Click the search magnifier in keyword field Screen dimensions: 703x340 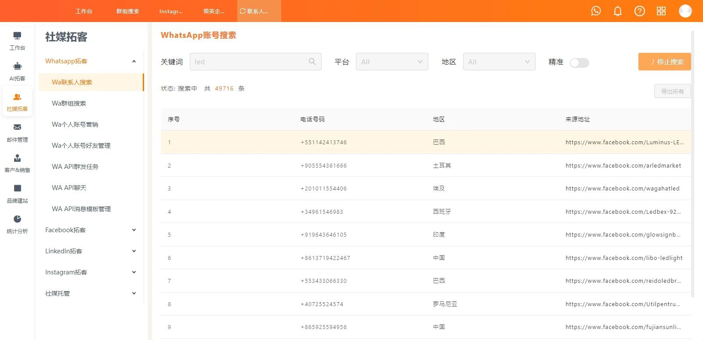point(312,62)
